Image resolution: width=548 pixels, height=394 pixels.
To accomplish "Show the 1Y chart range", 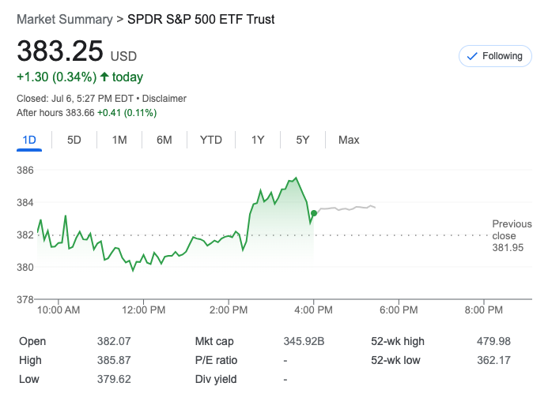I will pos(258,140).
